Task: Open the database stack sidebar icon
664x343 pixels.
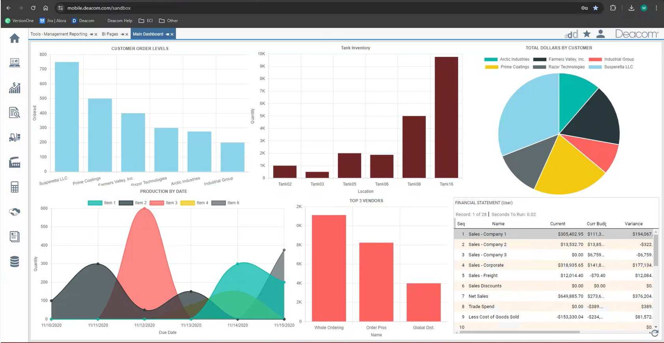Action: click(x=15, y=261)
